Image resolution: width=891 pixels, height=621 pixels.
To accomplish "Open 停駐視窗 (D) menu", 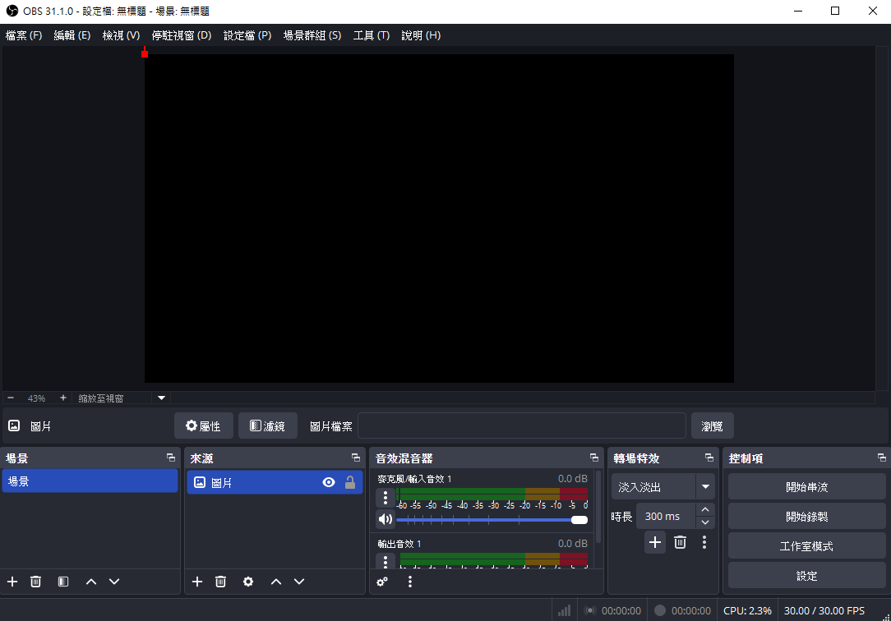I will click(182, 35).
